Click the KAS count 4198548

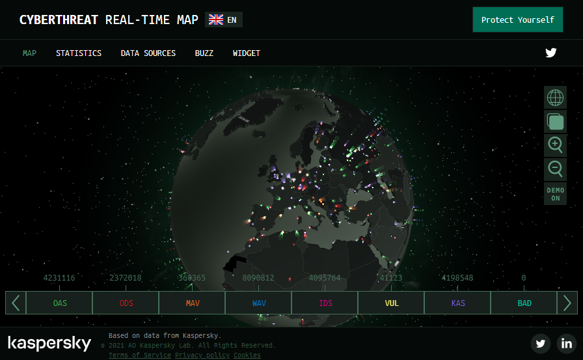point(457,278)
